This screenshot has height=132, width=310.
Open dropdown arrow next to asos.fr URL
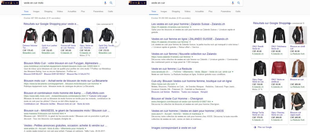[x=203, y=114]
